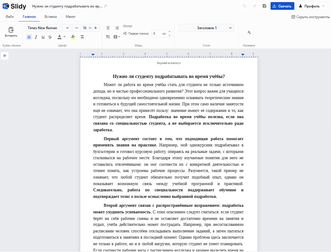Viewport: 331px width, 252px height.
Task: Expand the Заголовок 1 styles dropdown
Action: pos(206,28)
